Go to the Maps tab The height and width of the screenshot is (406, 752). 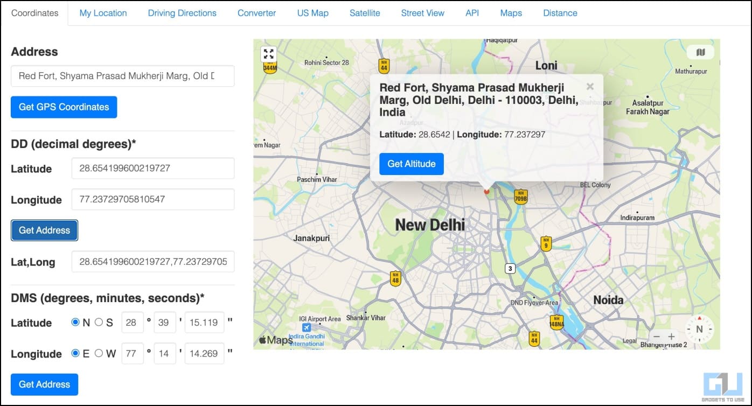(511, 13)
